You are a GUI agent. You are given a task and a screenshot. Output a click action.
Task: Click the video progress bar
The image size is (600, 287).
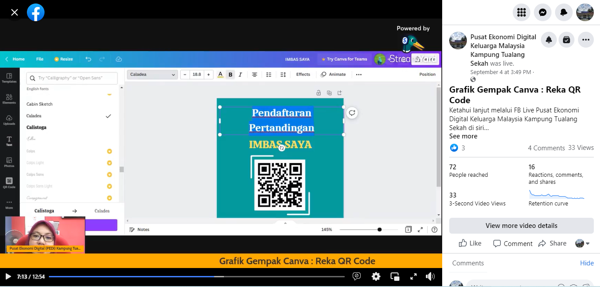(x=197, y=276)
